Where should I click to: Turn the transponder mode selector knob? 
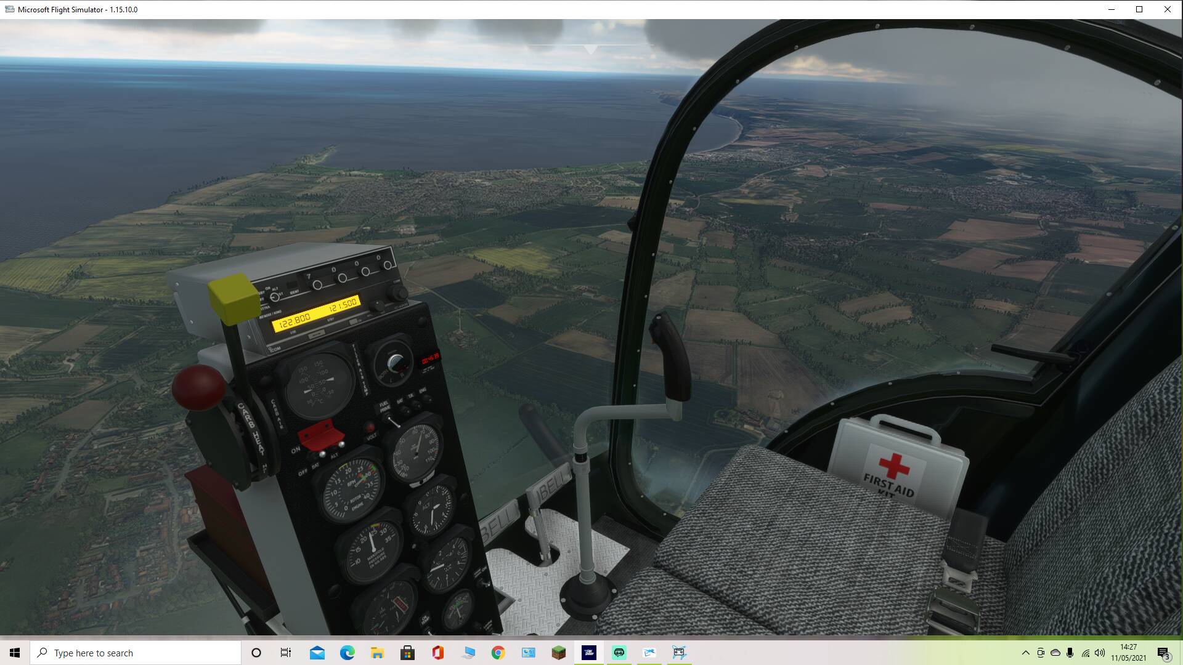(275, 297)
